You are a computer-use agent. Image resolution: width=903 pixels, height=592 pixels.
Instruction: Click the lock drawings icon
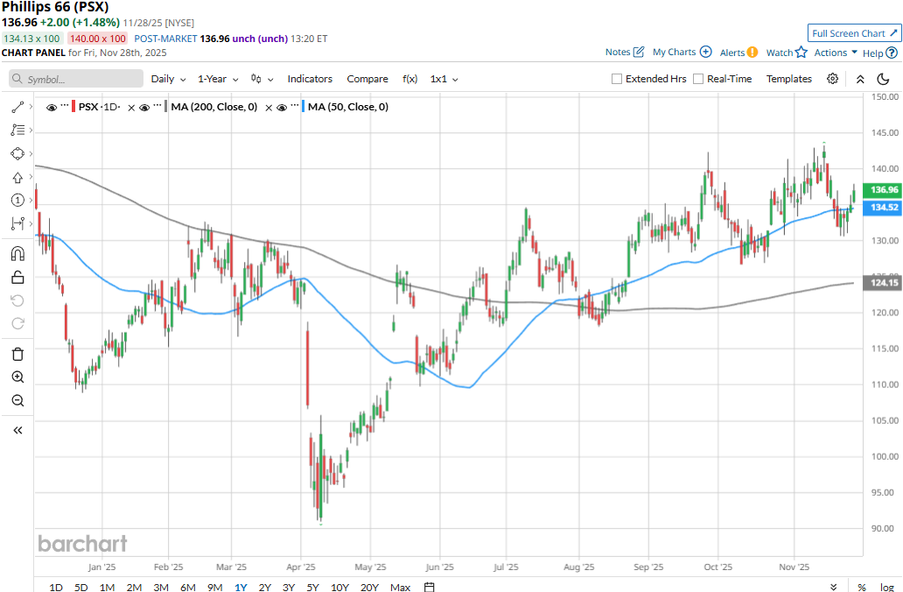[x=17, y=278]
